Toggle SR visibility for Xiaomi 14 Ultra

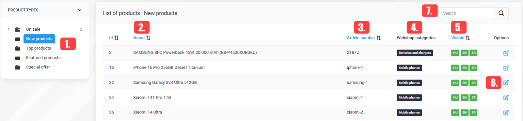point(473,113)
